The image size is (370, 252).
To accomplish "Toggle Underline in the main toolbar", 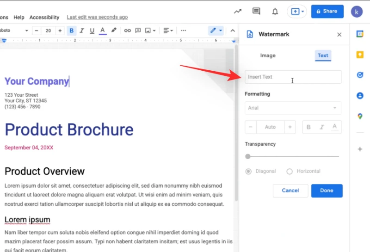I will [92, 31].
